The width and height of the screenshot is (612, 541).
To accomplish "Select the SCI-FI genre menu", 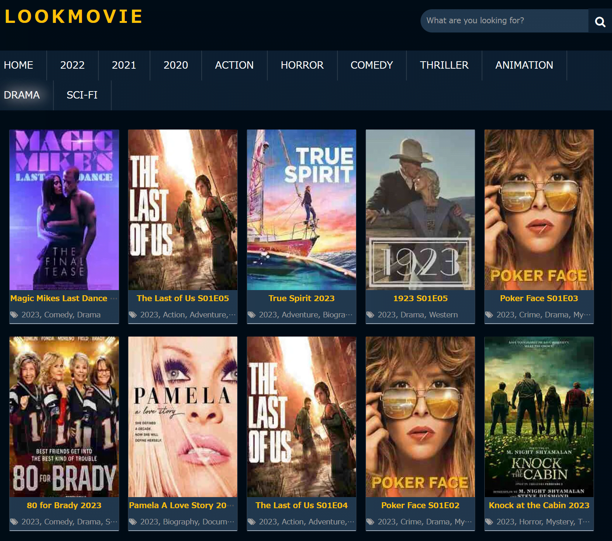I will click(x=82, y=95).
